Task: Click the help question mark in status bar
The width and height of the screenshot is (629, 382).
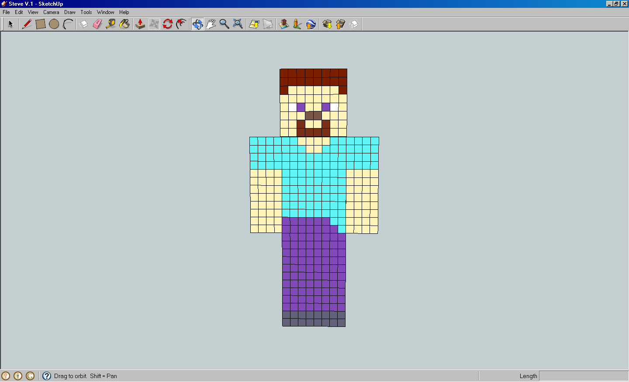Action: [x=46, y=376]
